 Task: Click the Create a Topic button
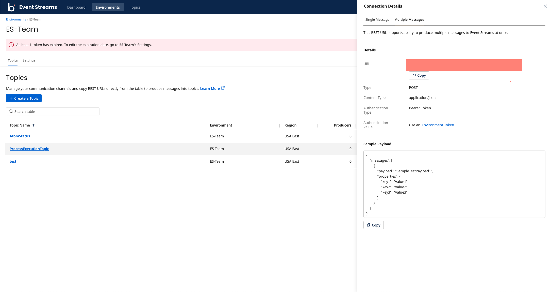click(x=24, y=98)
